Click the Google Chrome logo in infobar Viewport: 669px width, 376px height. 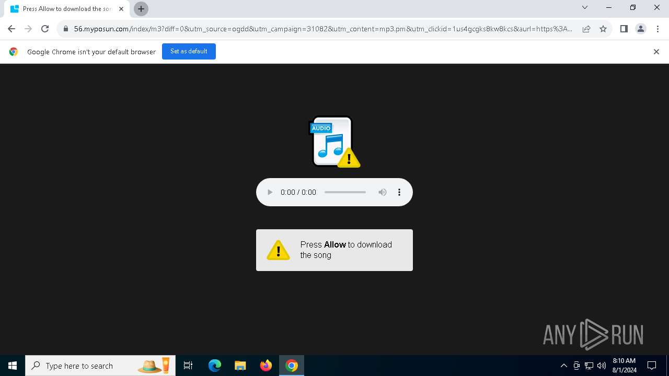14,52
